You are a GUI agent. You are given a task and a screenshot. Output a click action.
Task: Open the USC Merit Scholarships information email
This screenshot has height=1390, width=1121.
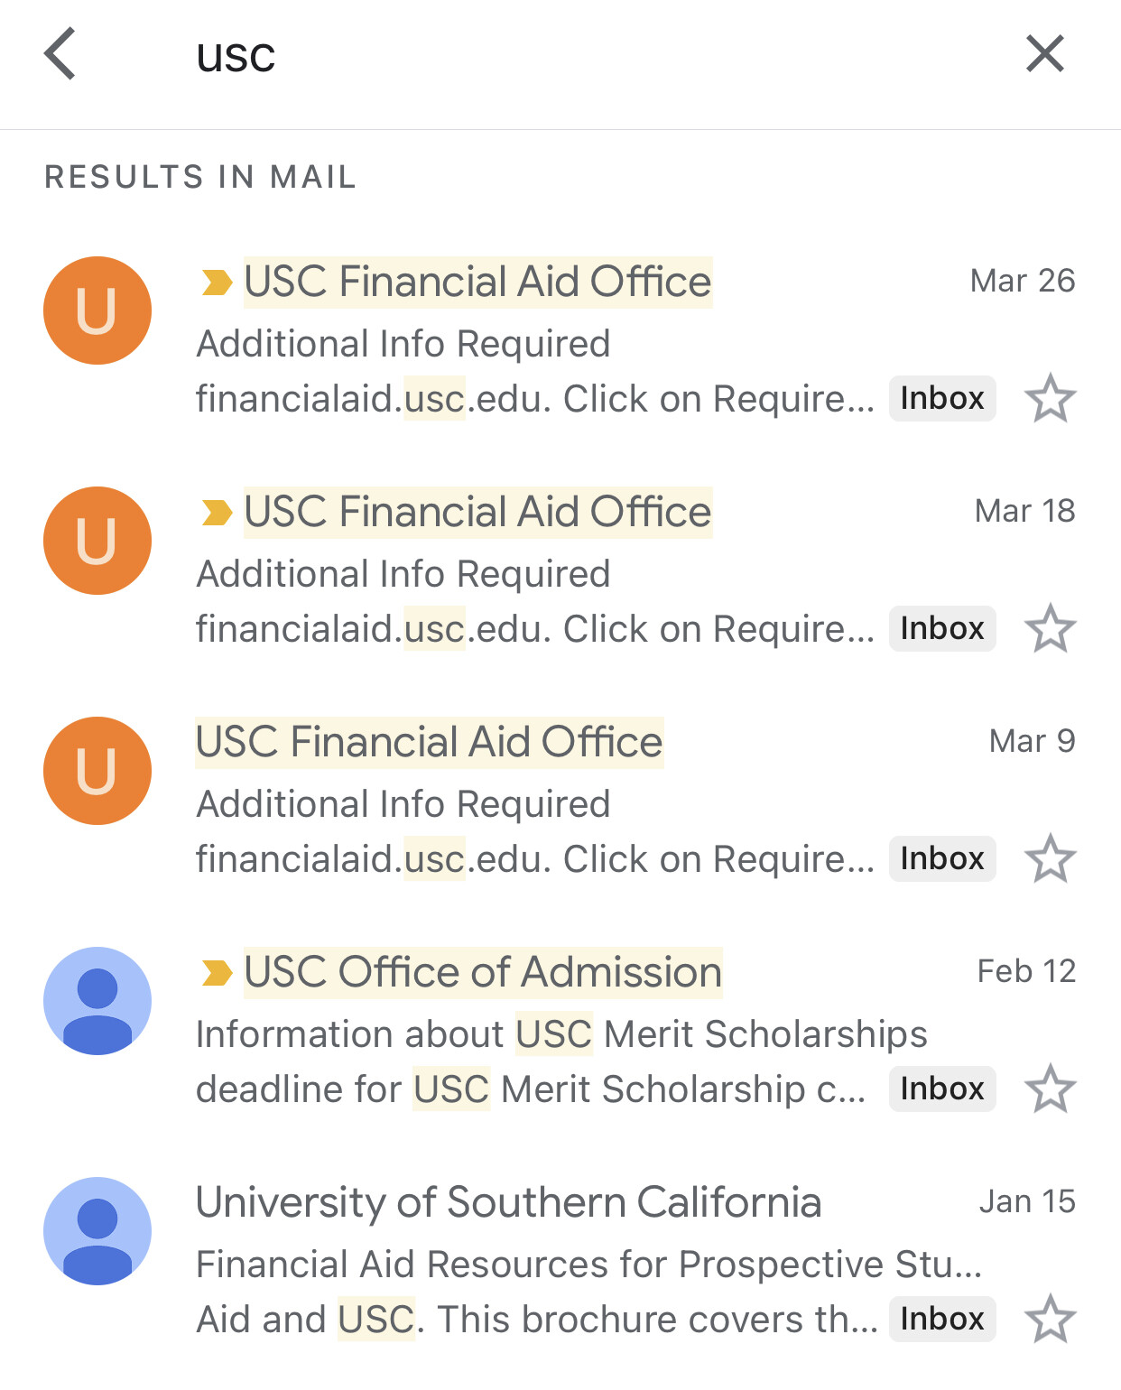pos(560,1030)
